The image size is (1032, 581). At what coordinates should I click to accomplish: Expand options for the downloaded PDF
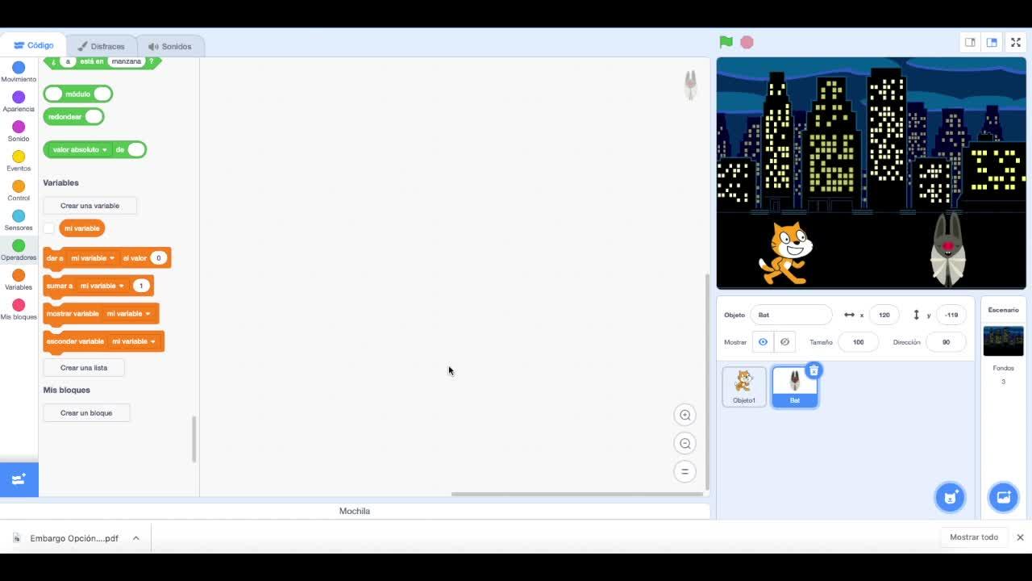click(x=136, y=538)
